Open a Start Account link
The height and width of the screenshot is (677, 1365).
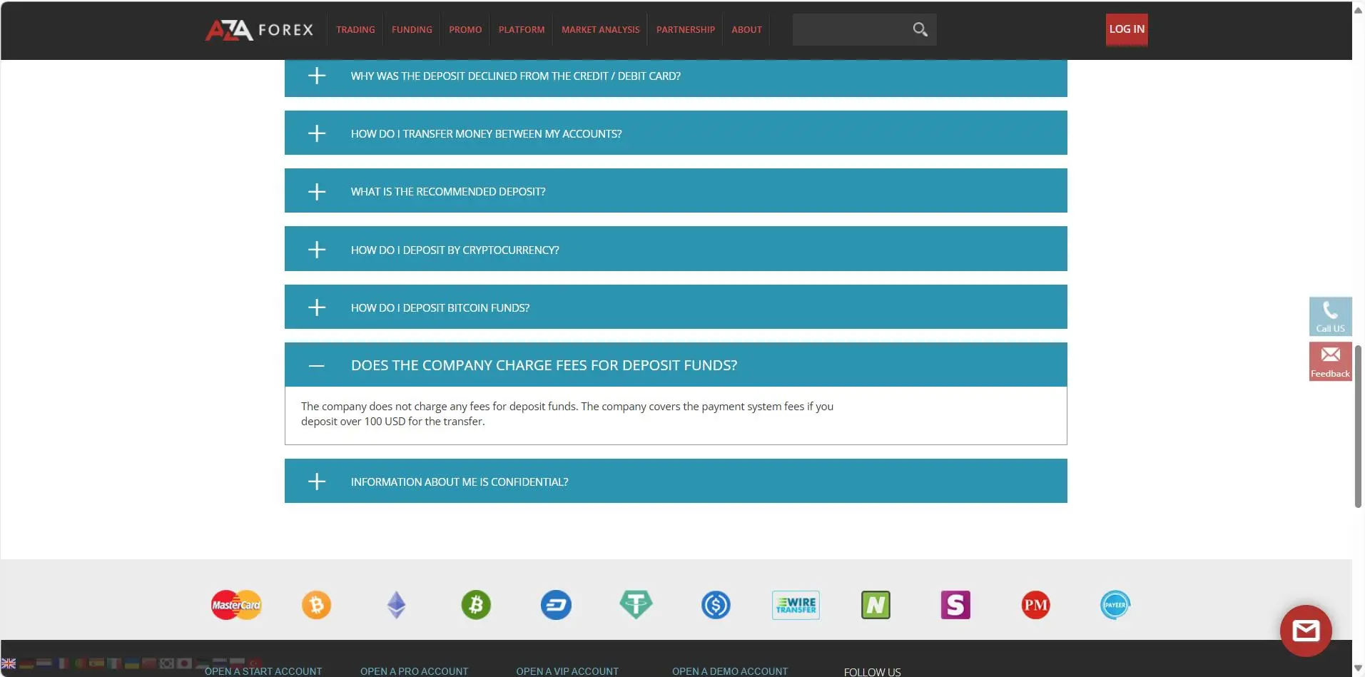pos(263,671)
